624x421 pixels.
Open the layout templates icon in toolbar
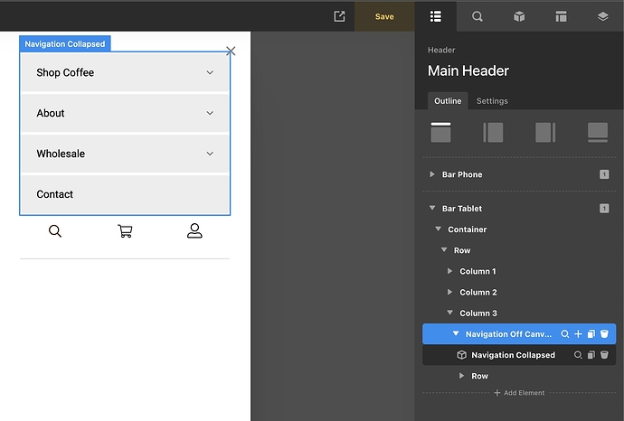click(x=561, y=16)
